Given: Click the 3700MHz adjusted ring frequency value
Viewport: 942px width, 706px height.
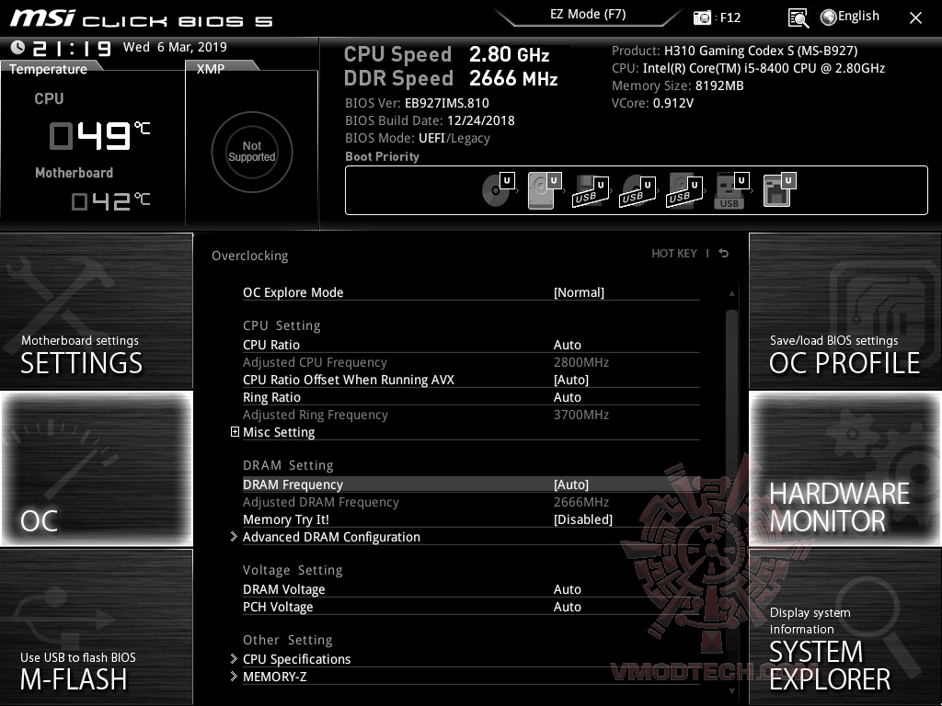Looking at the screenshot, I should tap(581, 415).
